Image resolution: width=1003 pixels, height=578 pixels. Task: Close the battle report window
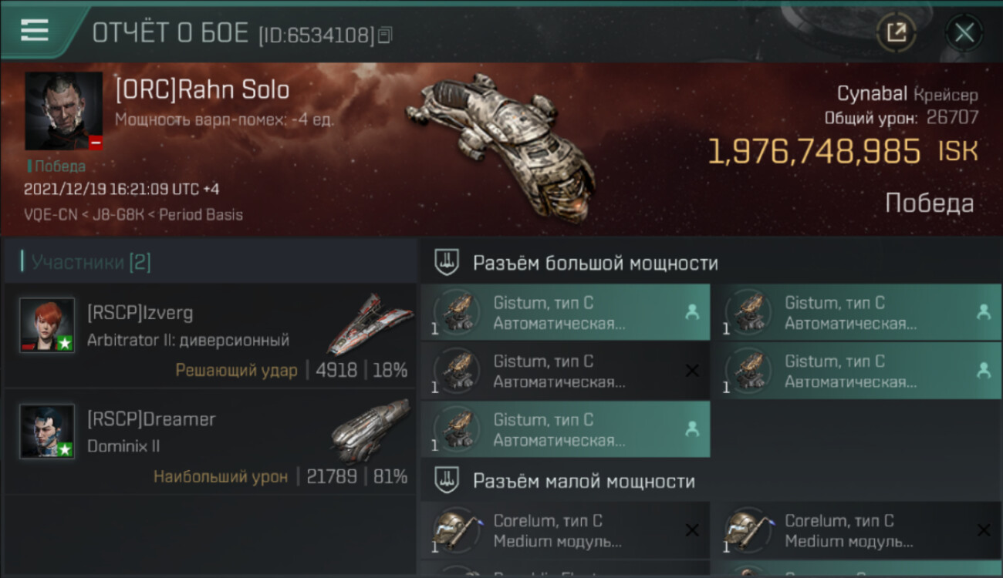click(x=964, y=32)
